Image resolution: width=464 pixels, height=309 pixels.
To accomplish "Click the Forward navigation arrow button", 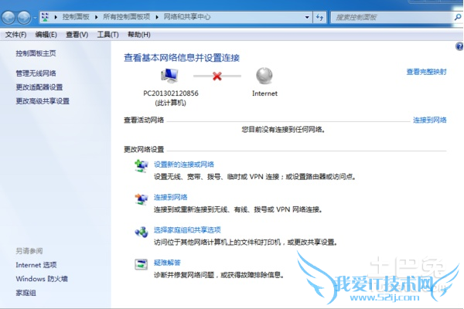I will tap(24, 18).
